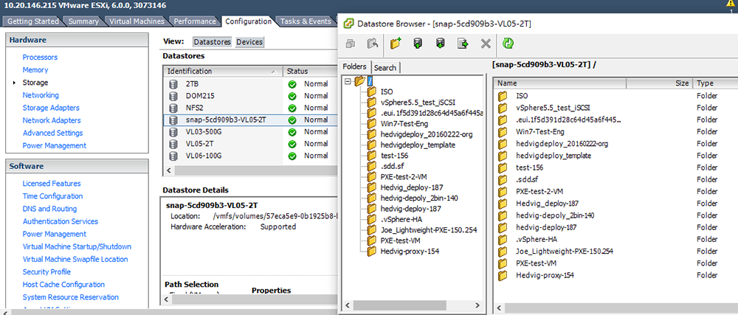Click the datastore icon beside DOM215
Screen dimensions: 738x315
click(173, 95)
